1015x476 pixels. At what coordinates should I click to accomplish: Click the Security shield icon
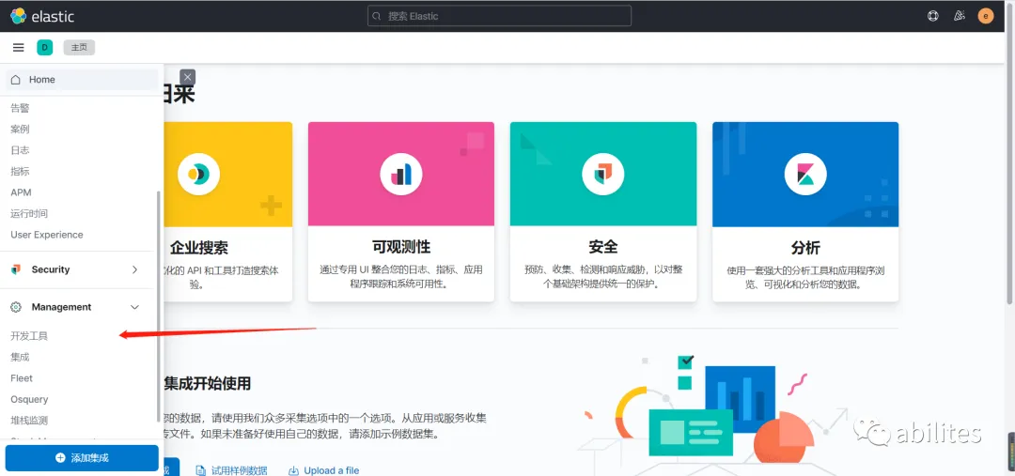pos(16,269)
